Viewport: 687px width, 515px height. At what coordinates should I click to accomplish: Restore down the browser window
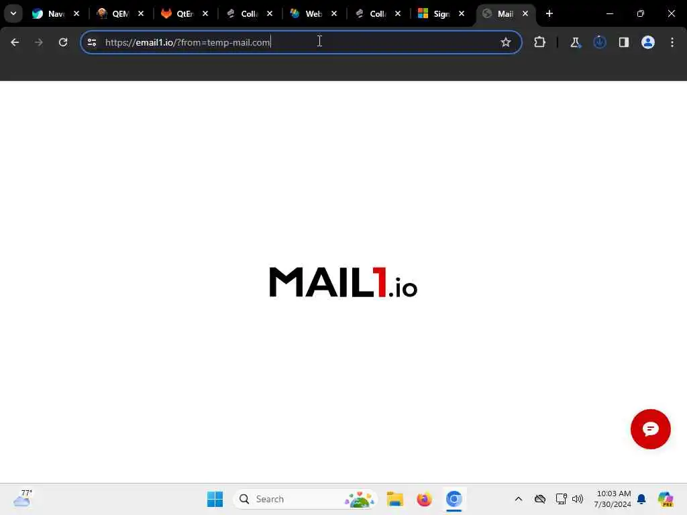[x=641, y=13]
